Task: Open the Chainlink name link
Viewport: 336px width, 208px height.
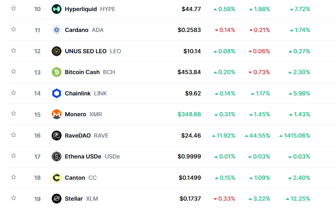Action: pos(78,93)
